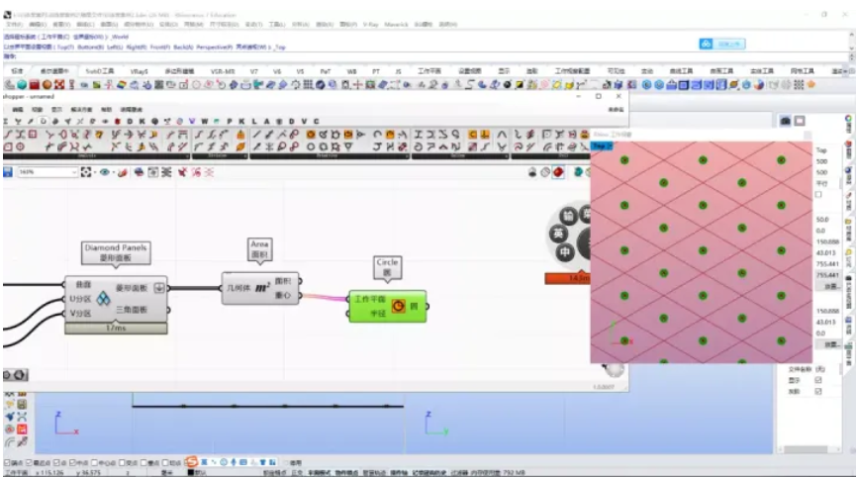Screen dimensions: 857x477
Task: Toggle the eye preview icon in canvas toolbar
Action: click(104, 172)
